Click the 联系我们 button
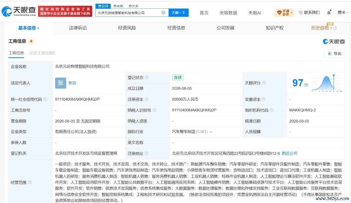 click(x=309, y=13)
